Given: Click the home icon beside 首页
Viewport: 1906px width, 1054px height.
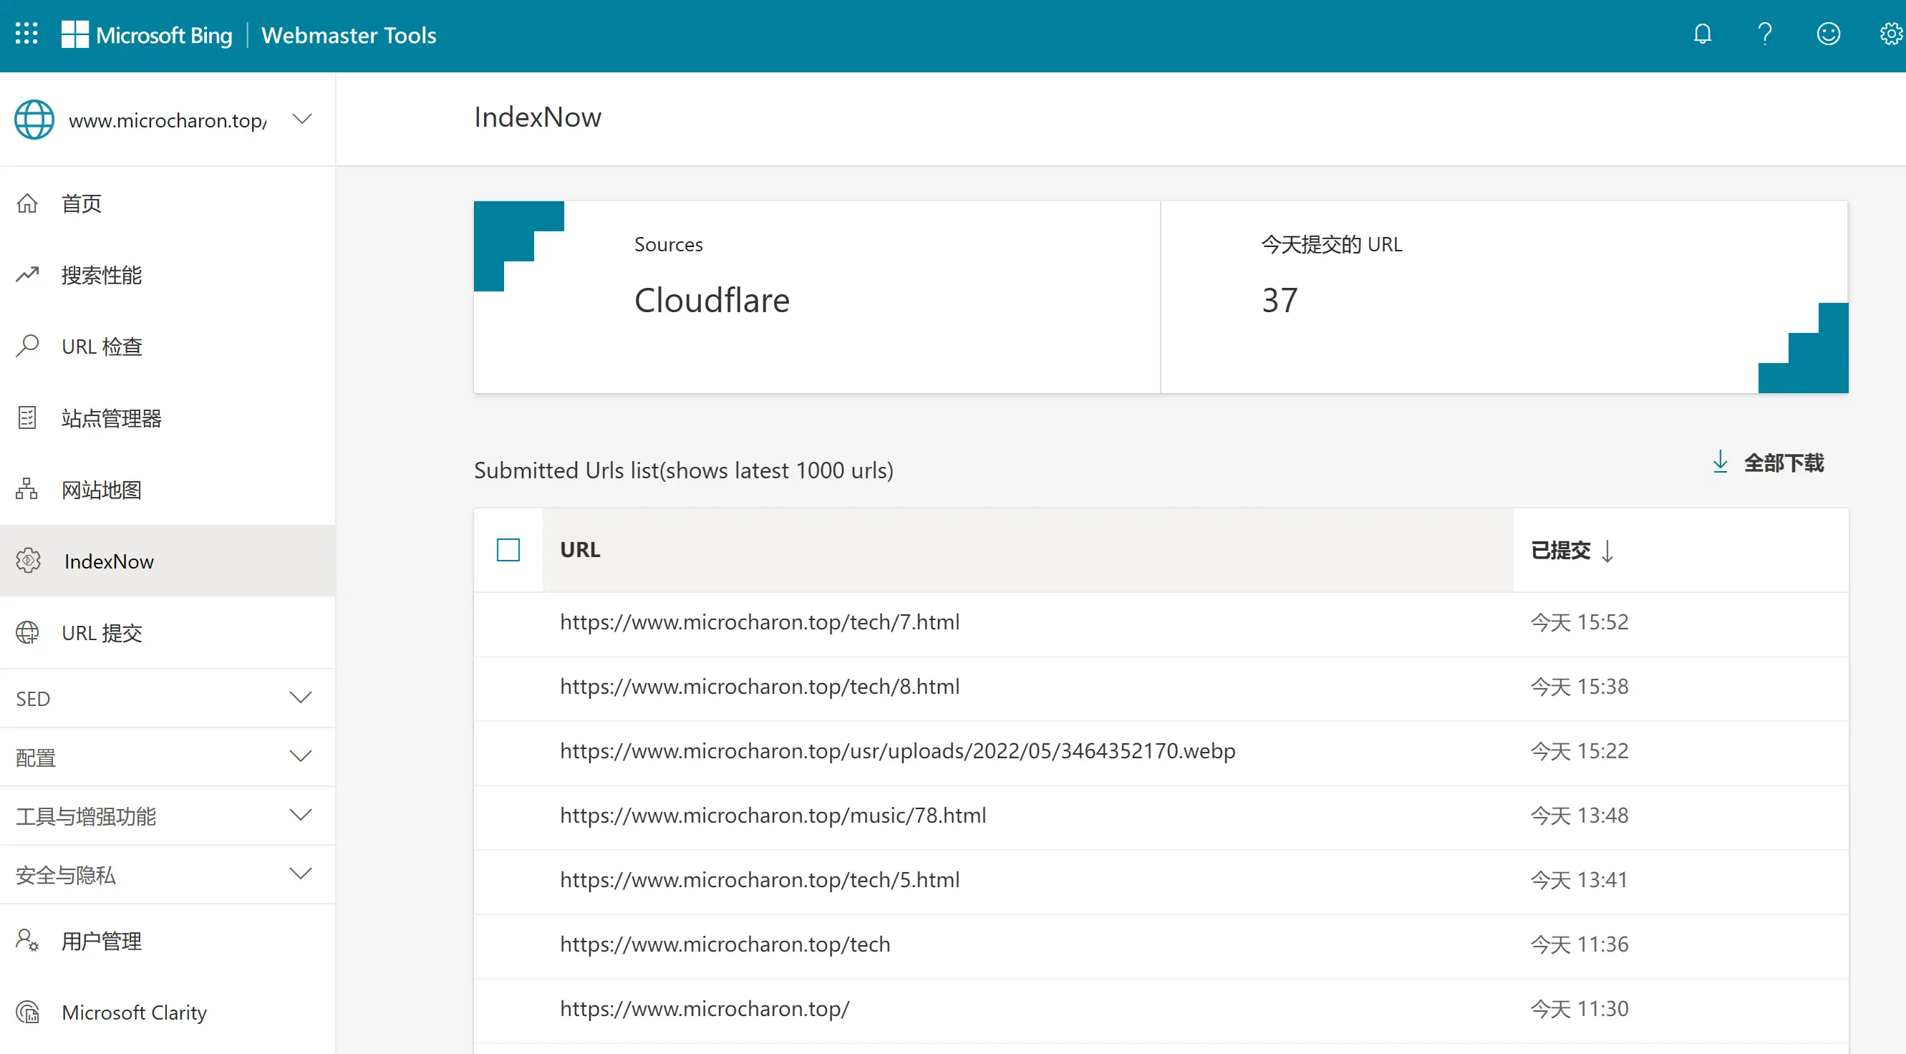Looking at the screenshot, I should [27, 203].
